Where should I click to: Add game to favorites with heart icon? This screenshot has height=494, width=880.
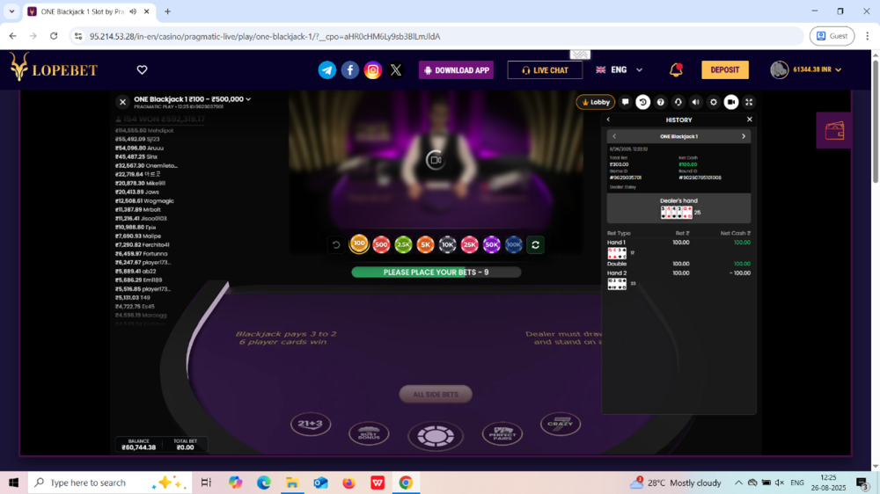coord(142,69)
